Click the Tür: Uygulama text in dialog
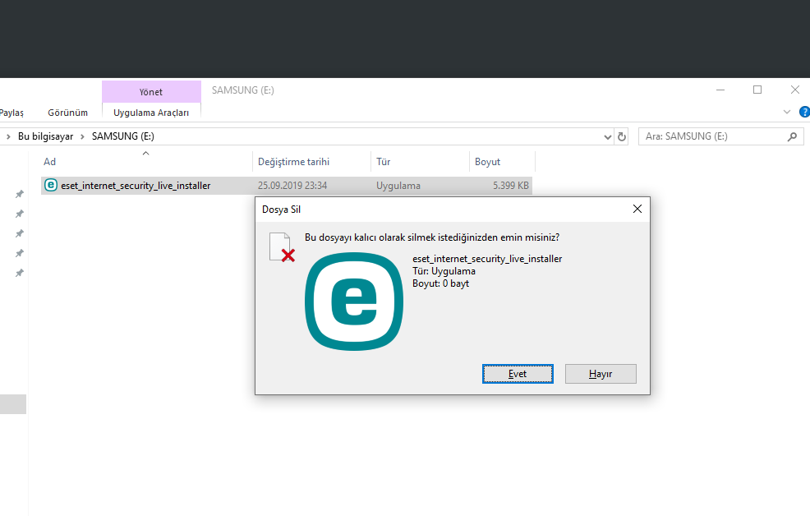This screenshot has width=810, height=516. 444,271
